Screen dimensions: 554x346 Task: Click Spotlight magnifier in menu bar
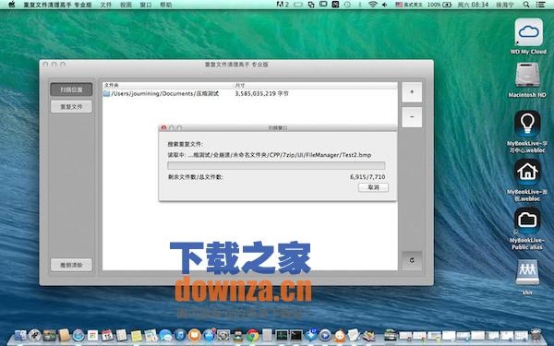click(x=526, y=5)
